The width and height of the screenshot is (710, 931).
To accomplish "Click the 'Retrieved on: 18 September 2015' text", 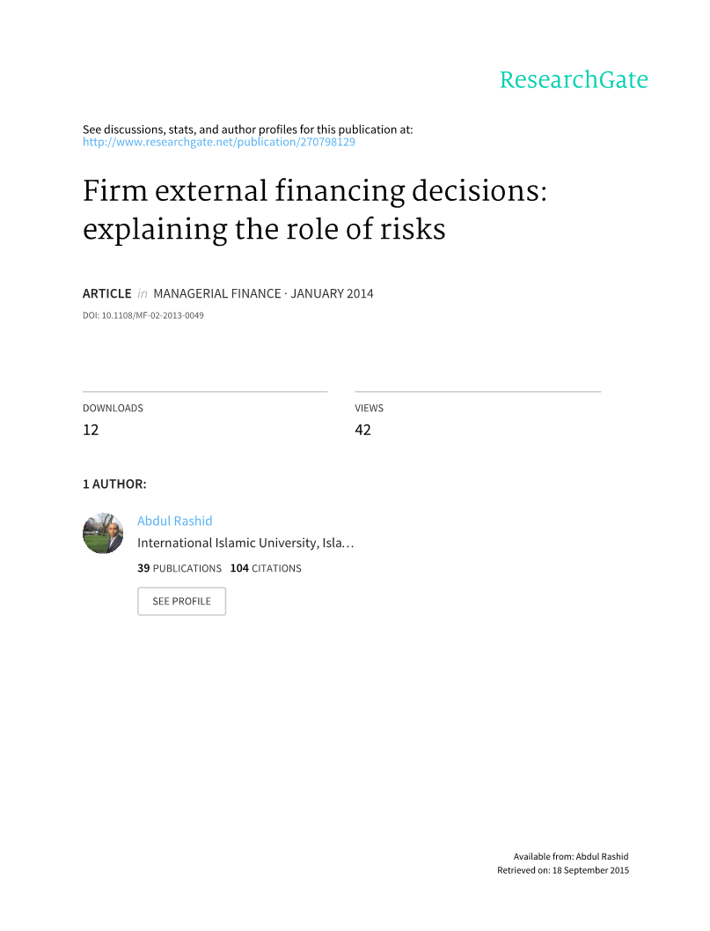I will tap(563, 870).
